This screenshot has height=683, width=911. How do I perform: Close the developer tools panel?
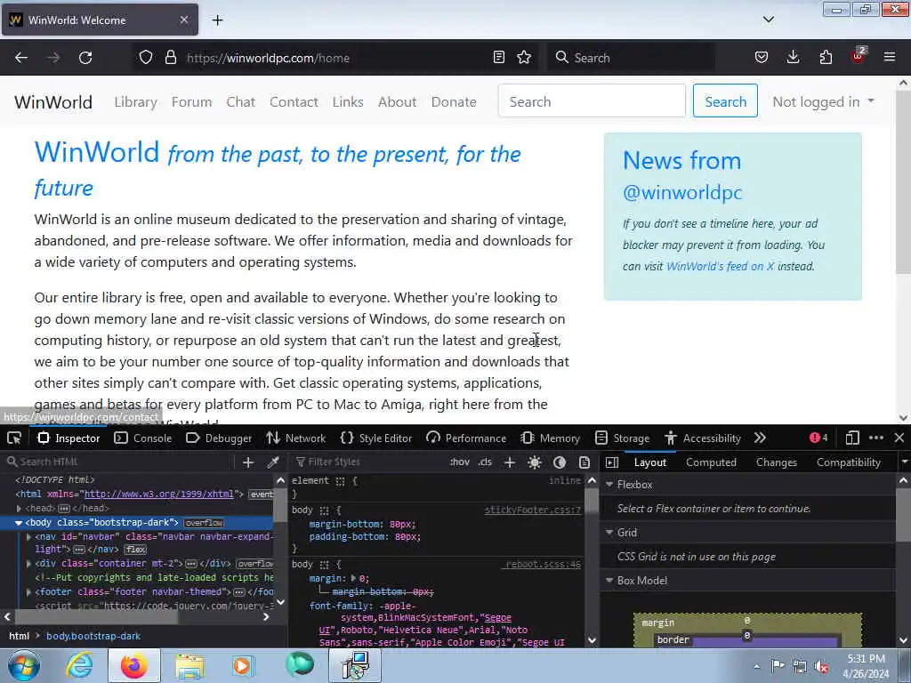[x=899, y=438]
